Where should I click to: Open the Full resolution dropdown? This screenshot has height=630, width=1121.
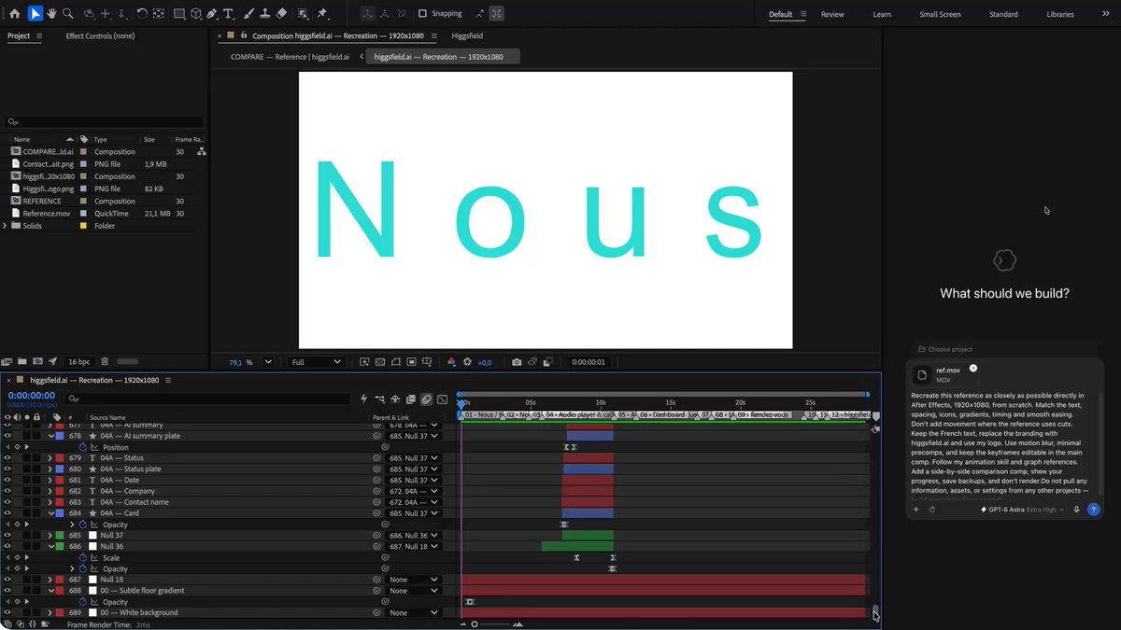click(x=316, y=362)
